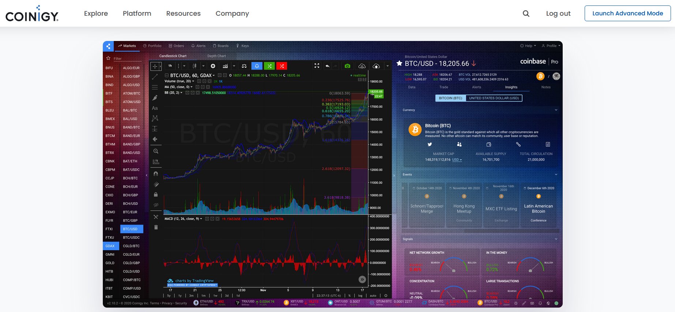Click the Log out link

click(558, 14)
